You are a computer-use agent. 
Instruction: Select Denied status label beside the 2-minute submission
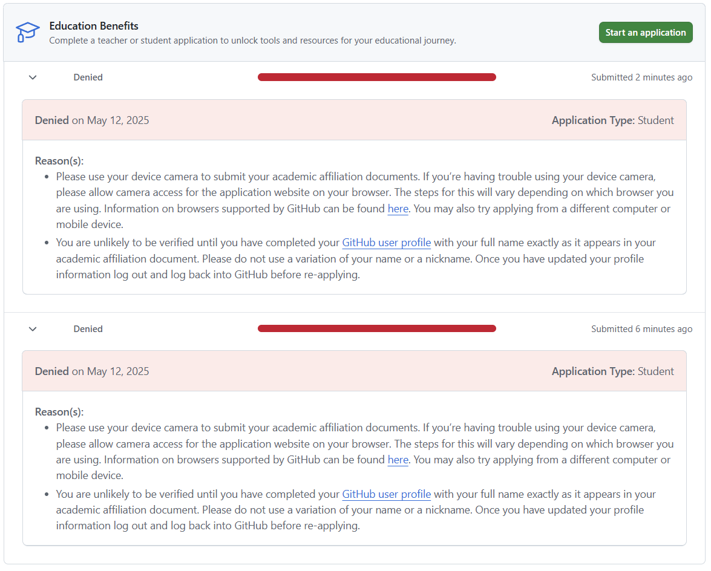(x=88, y=77)
